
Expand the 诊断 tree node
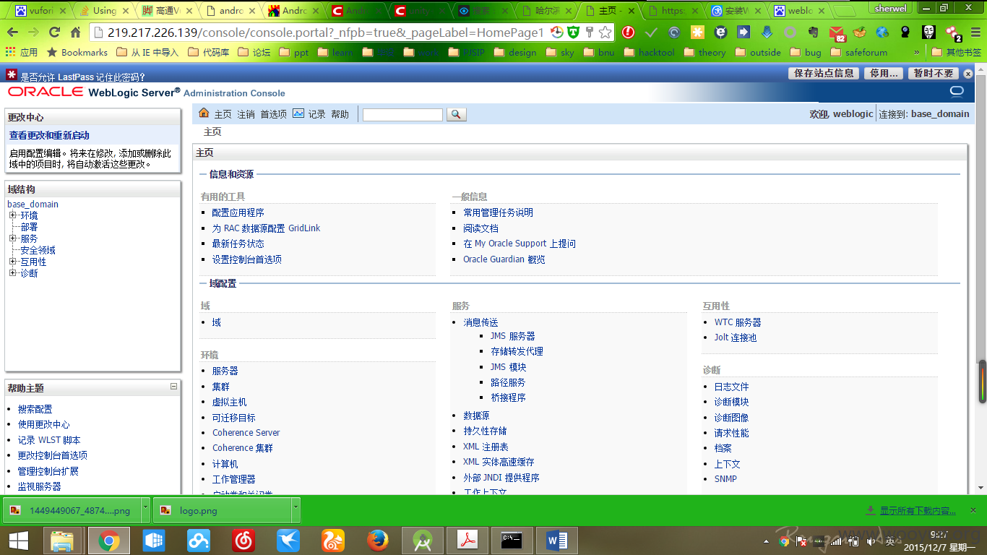[x=12, y=273]
